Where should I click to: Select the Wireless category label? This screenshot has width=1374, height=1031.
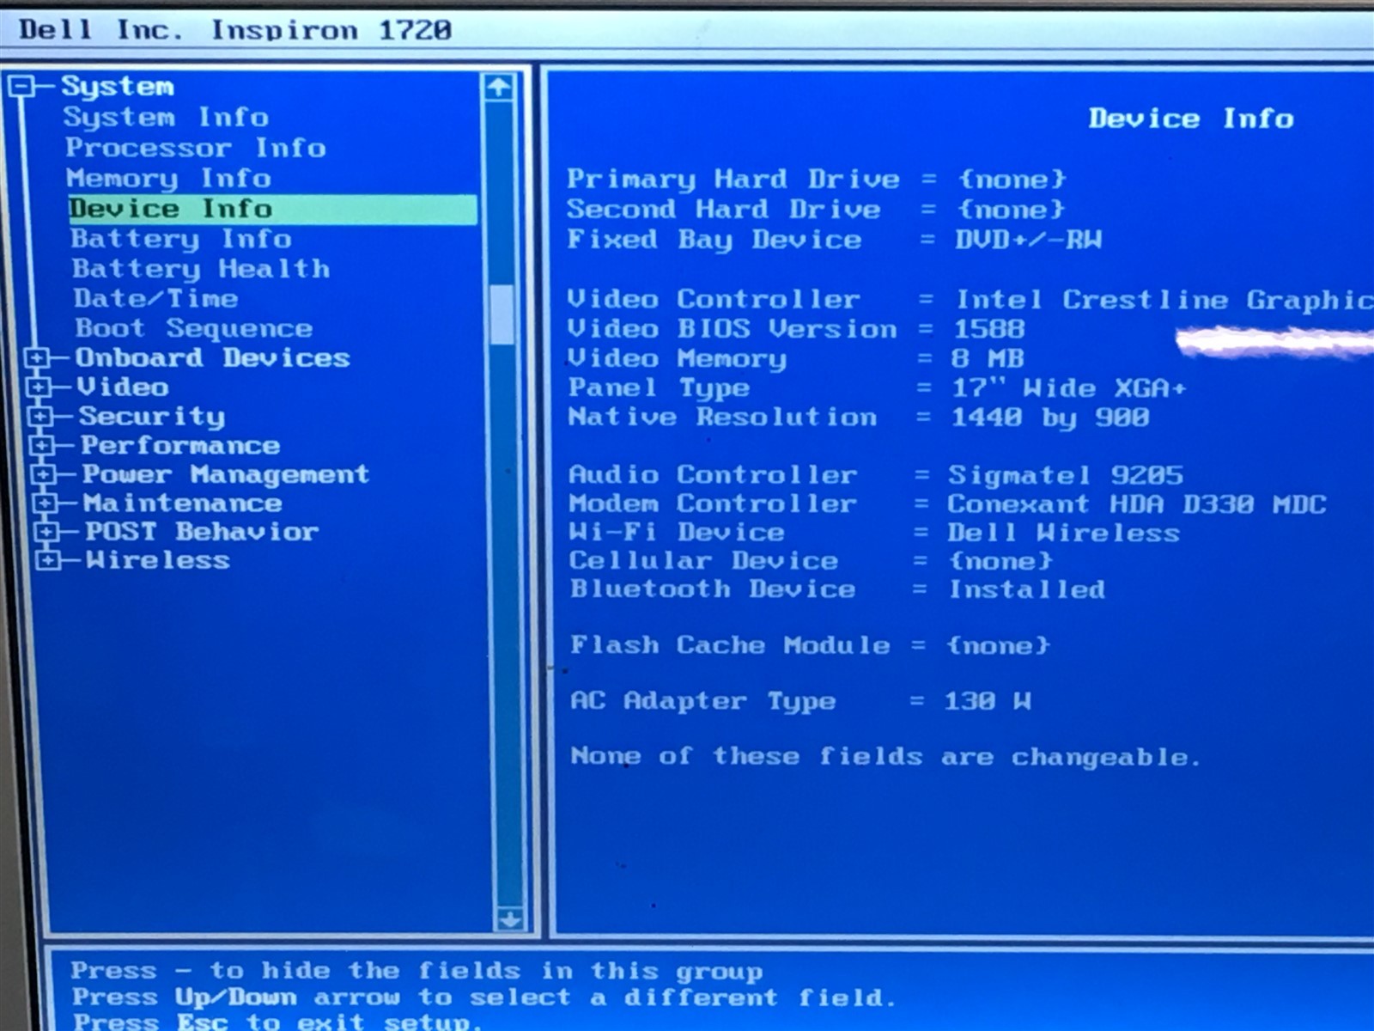click(x=158, y=560)
